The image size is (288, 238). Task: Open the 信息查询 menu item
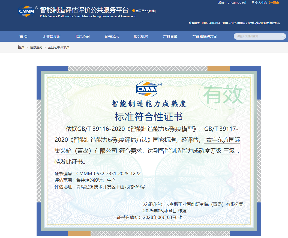pos(82,36)
